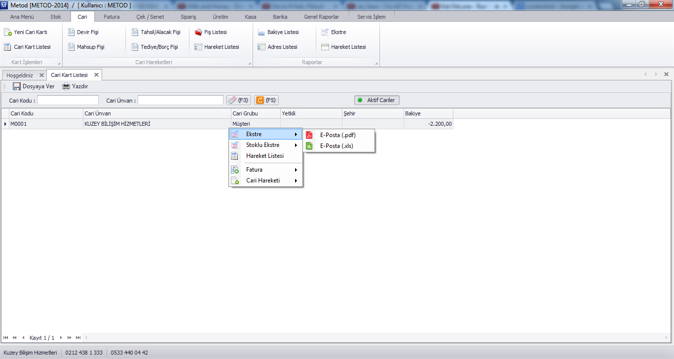Choose E-Posta (.xls) from submenu
The width and height of the screenshot is (674, 359).
337,146
